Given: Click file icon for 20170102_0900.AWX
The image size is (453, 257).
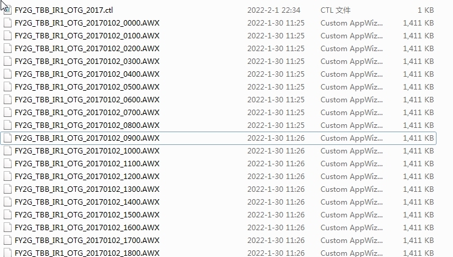Looking at the screenshot, I should coord(7,138).
